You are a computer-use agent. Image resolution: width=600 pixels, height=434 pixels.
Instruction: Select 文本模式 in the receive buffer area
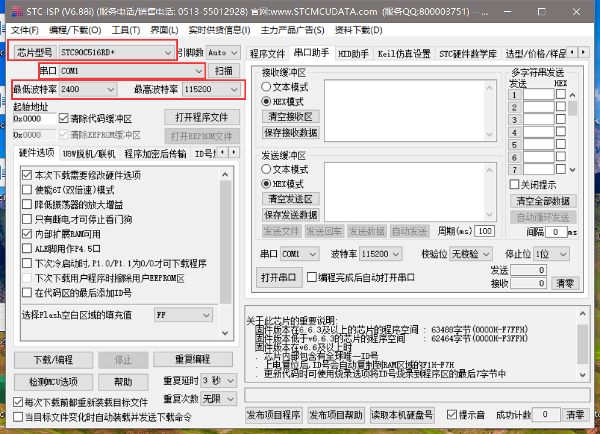click(266, 86)
